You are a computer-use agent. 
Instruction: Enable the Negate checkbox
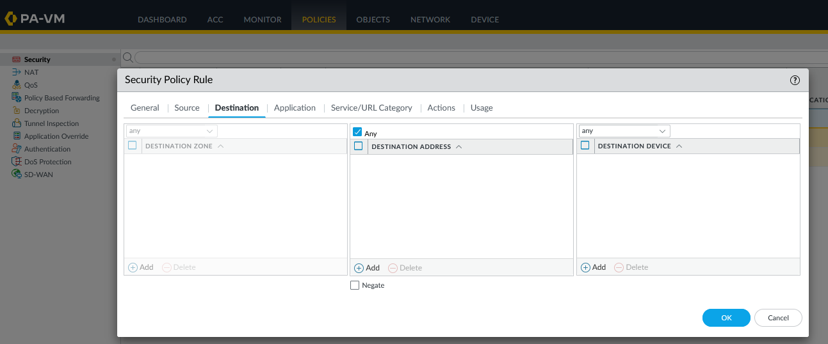pyautogui.click(x=355, y=285)
